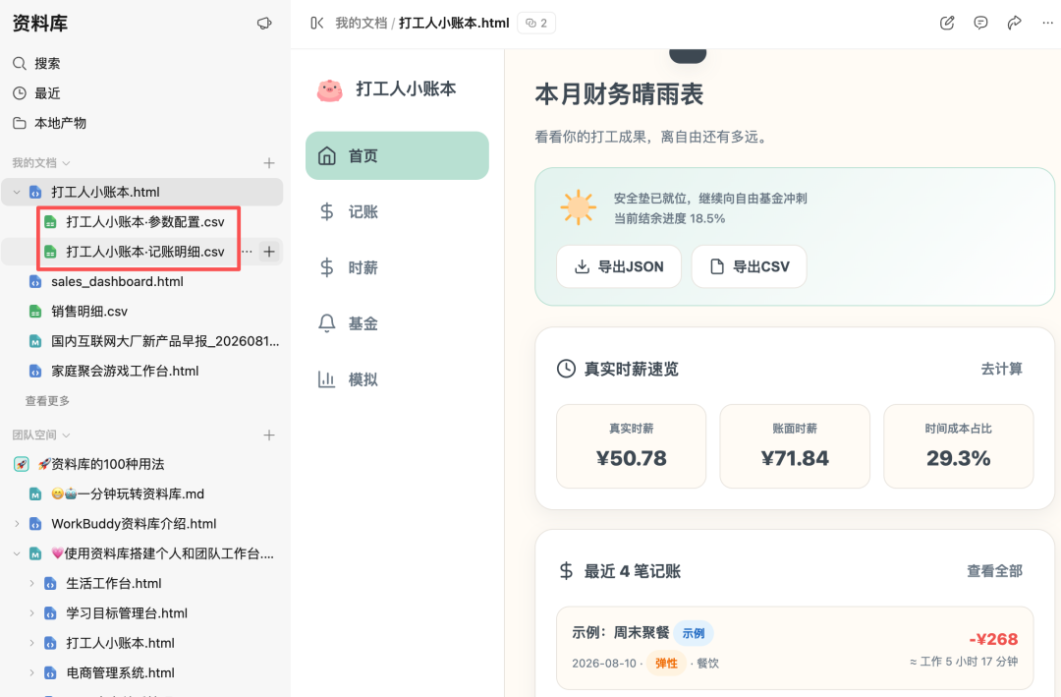Click the plus icon beside 记账明细.csv row
The height and width of the screenshot is (697, 1061).
coord(269,252)
